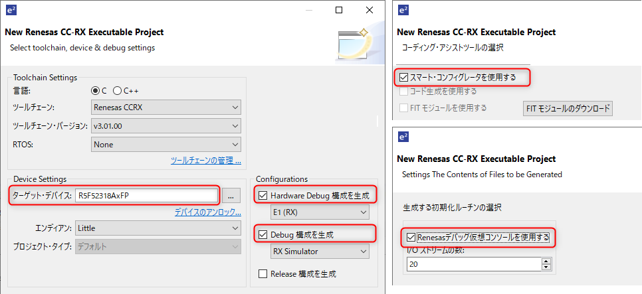This screenshot has width=642, height=294.
Task: Open the toolchain version v3.01.00 dropdown
Action: coord(166,126)
